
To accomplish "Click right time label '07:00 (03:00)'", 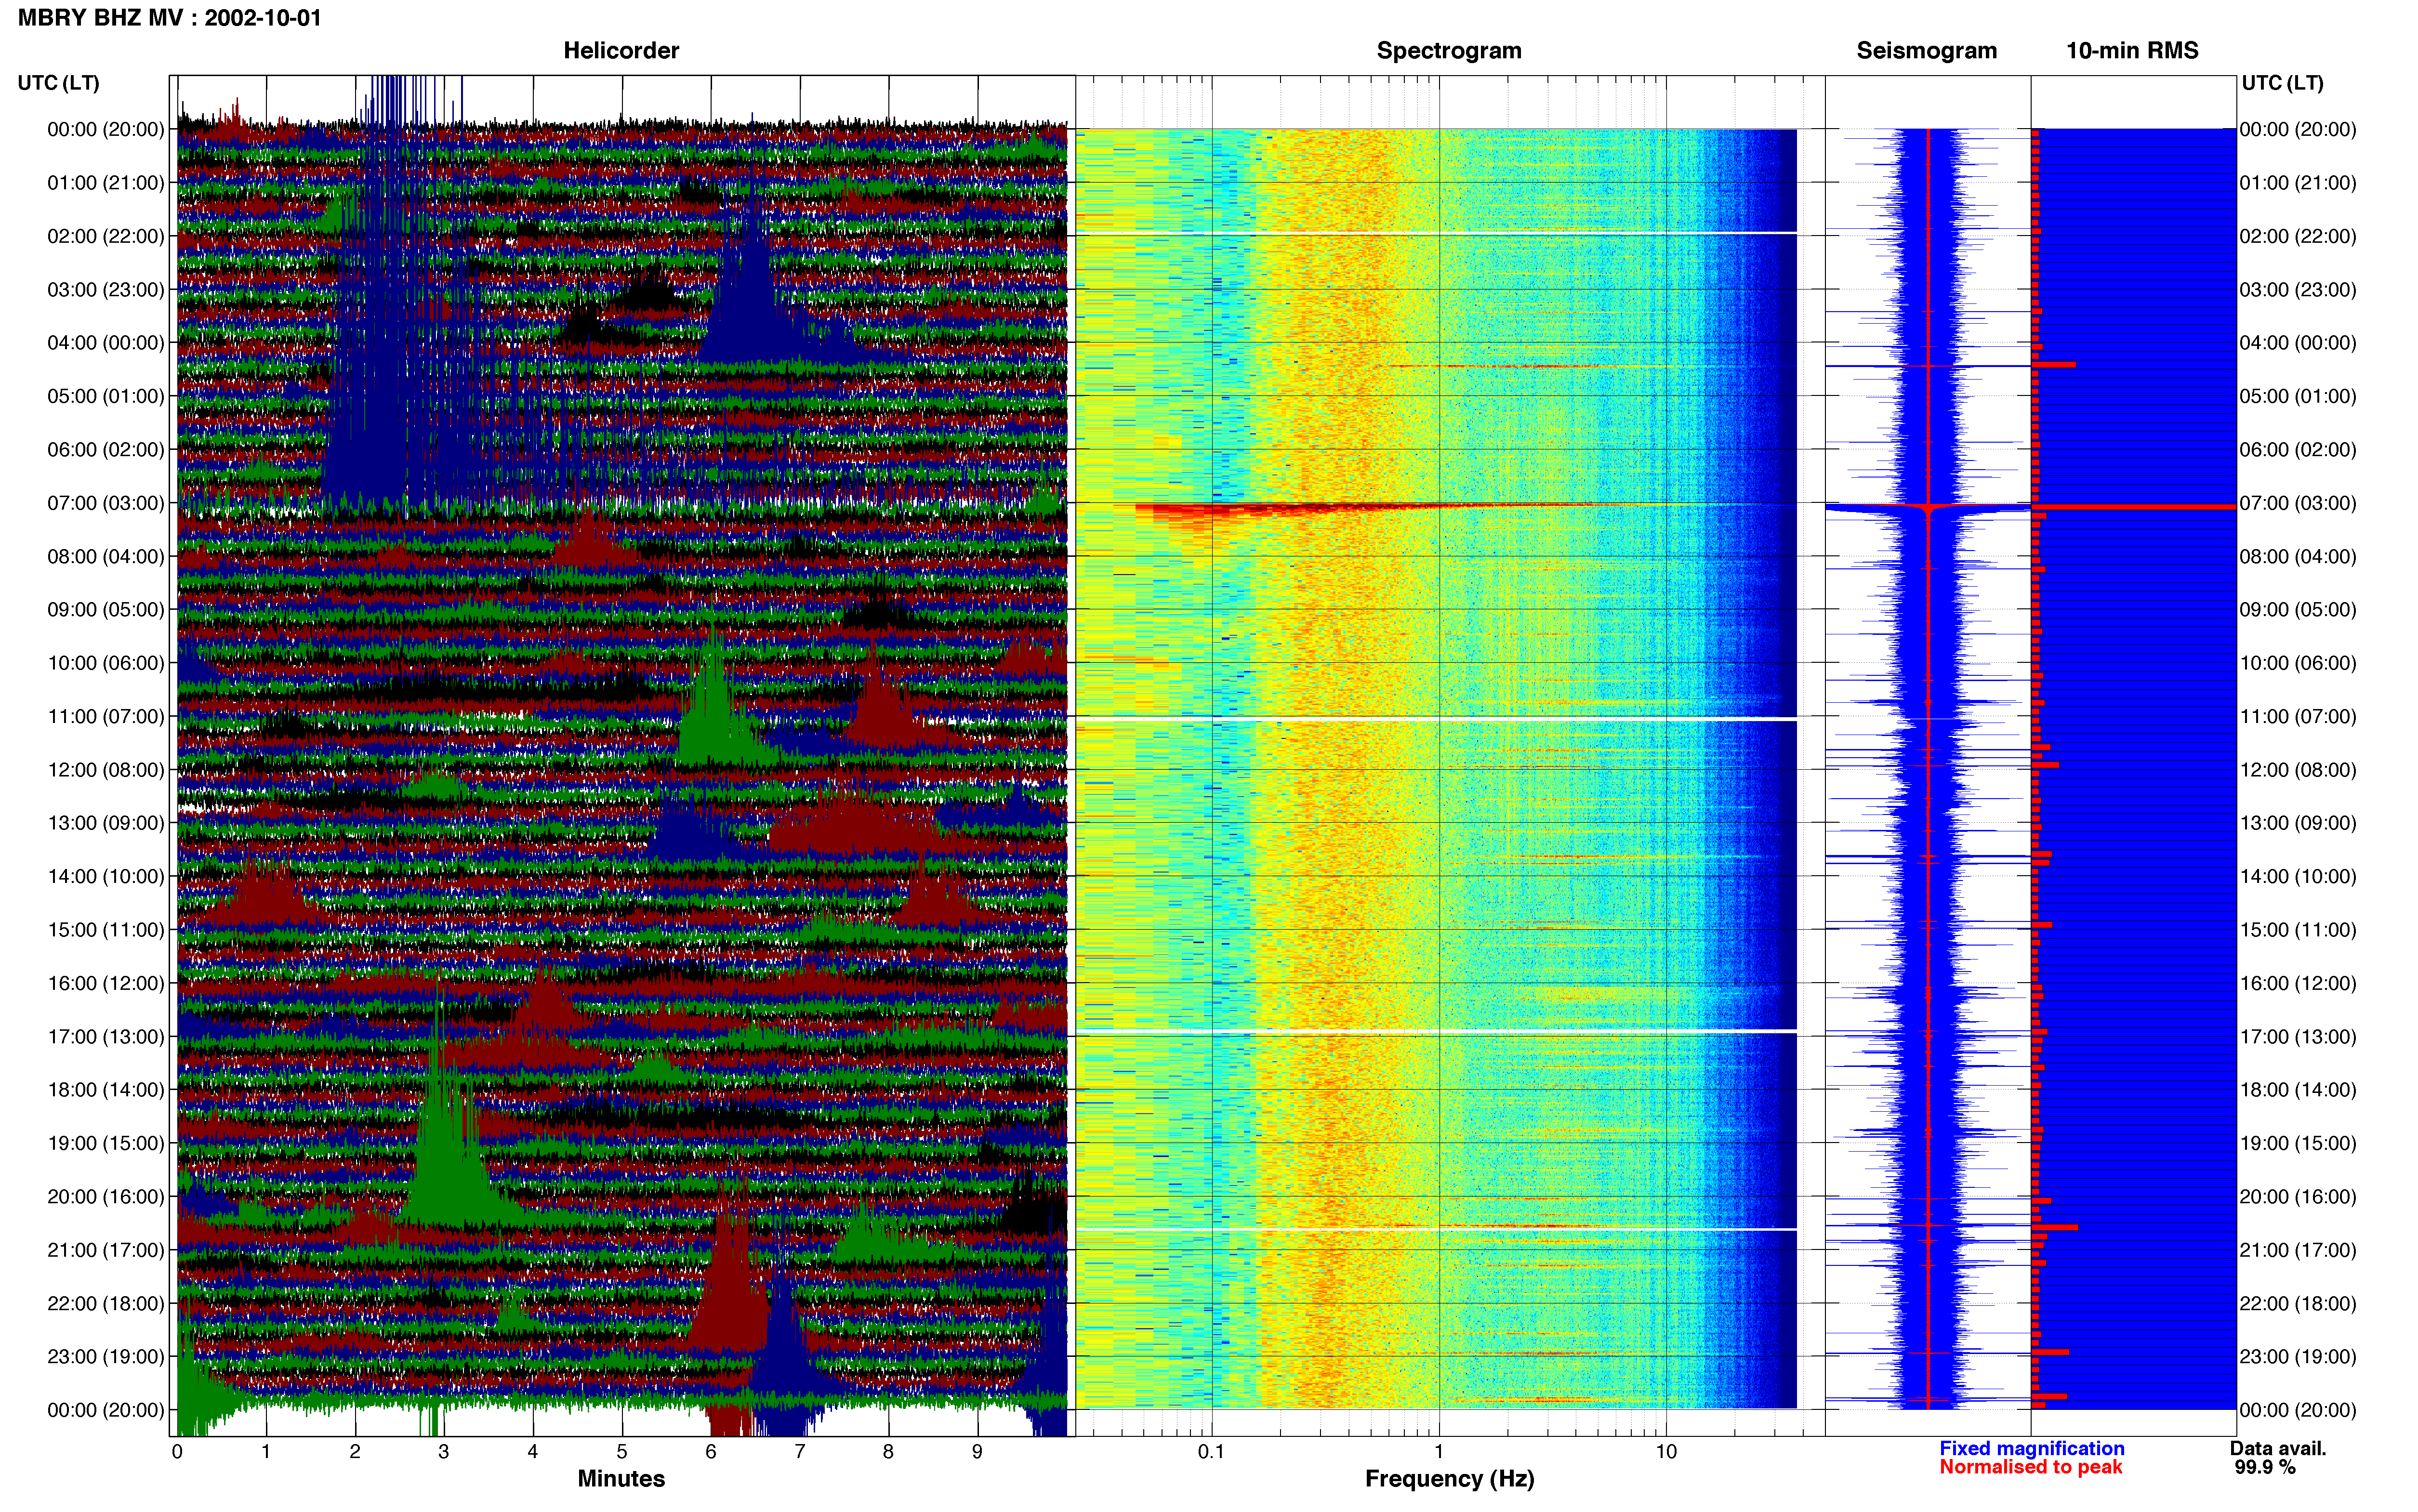I will point(2297,503).
